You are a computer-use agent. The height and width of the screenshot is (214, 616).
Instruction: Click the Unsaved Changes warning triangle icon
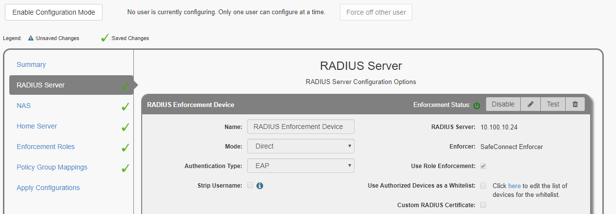(31, 38)
